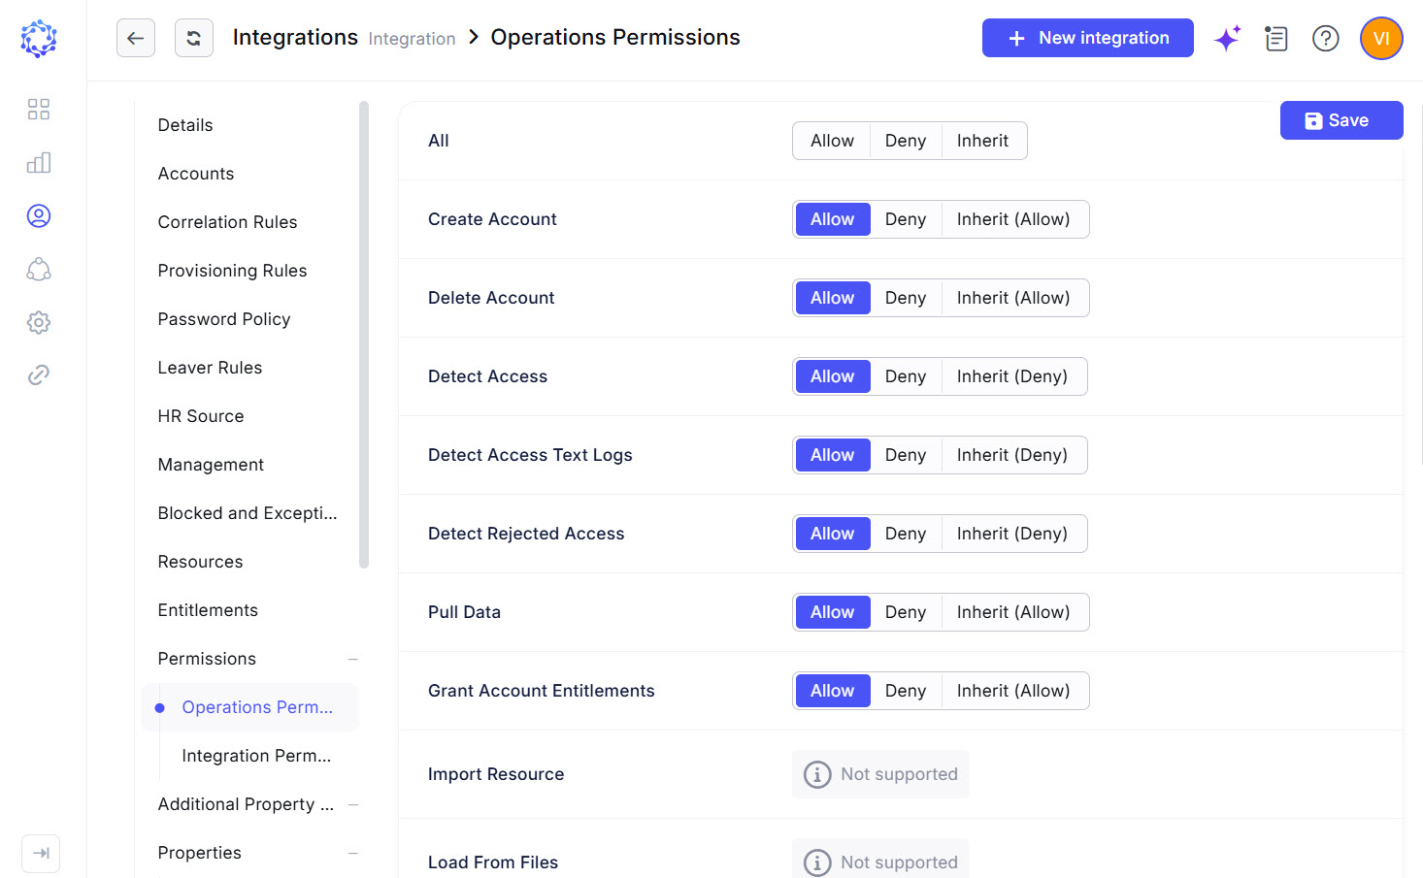This screenshot has height=878, width=1423.
Task: Open the task list icon in header
Action: point(1276,38)
